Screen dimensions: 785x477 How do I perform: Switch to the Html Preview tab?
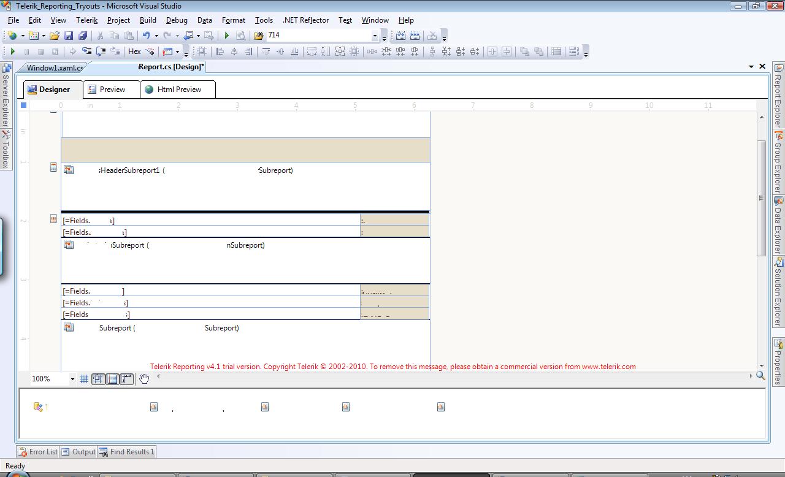179,90
